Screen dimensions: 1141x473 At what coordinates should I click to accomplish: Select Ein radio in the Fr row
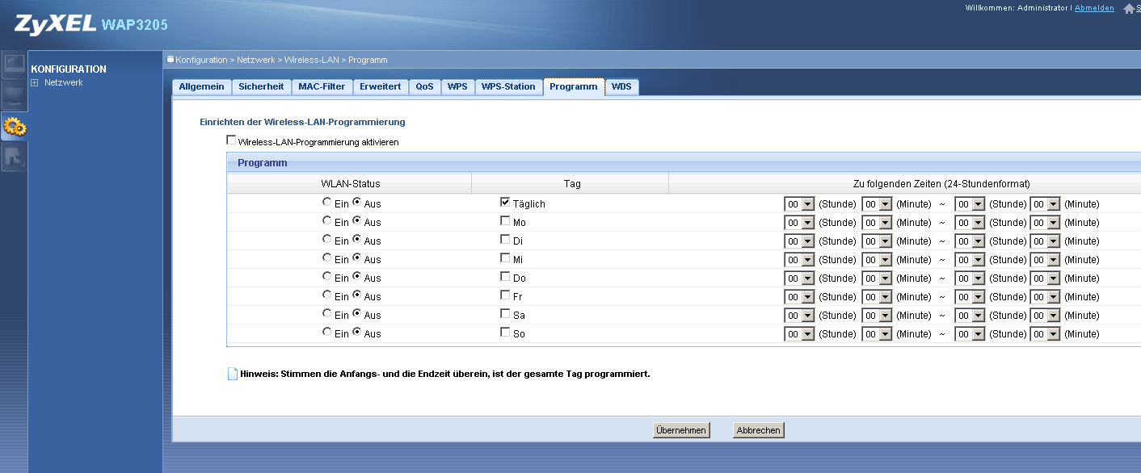(x=326, y=295)
